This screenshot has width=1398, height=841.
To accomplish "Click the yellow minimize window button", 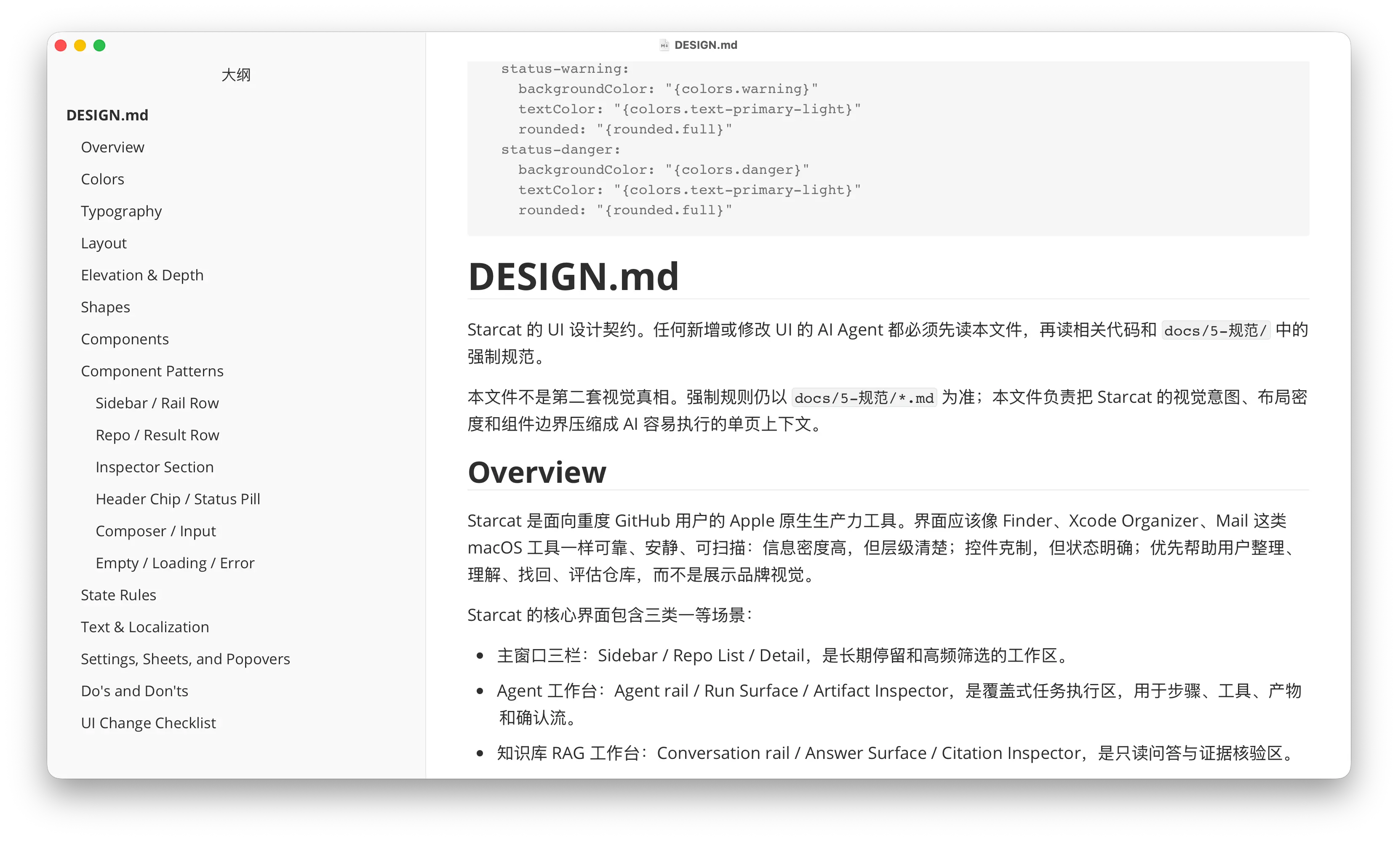I will click(80, 45).
